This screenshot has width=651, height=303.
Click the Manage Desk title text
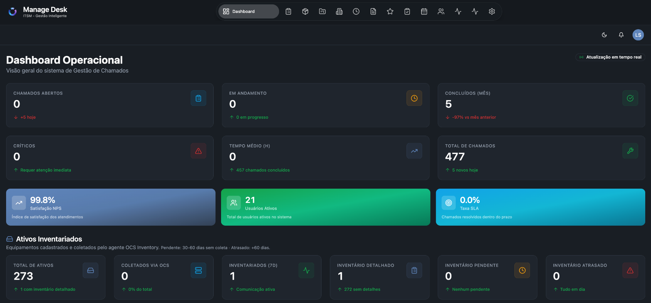click(45, 10)
